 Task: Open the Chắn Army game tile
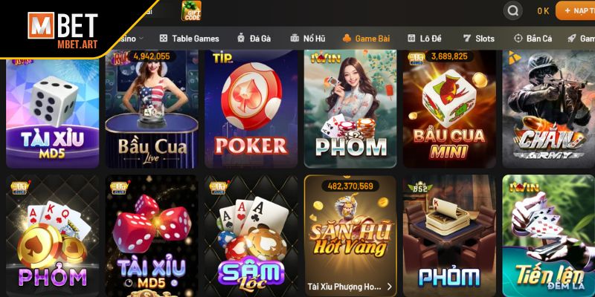[x=549, y=109]
